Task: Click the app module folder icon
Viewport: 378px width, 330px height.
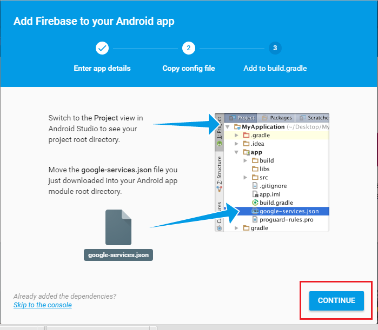Action: click(247, 152)
